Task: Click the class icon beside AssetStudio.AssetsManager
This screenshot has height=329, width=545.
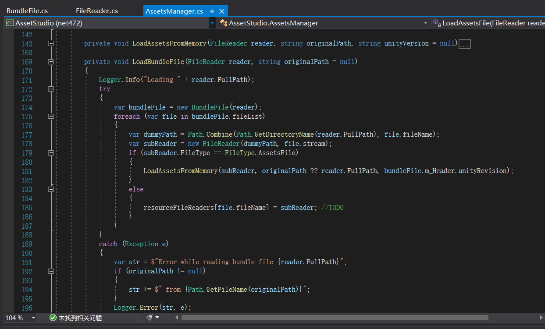Action: [223, 23]
